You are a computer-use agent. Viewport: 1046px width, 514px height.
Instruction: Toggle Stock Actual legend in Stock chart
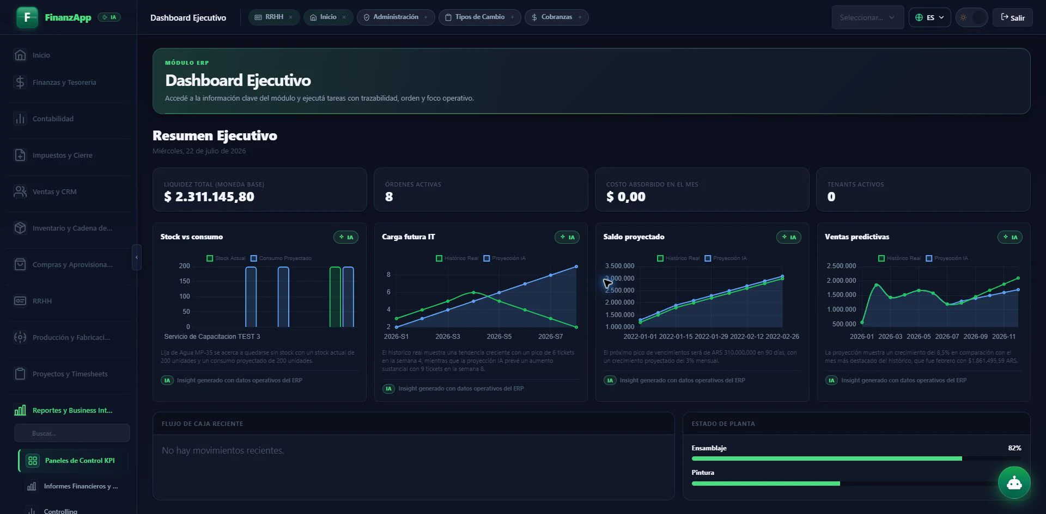point(226,258)
